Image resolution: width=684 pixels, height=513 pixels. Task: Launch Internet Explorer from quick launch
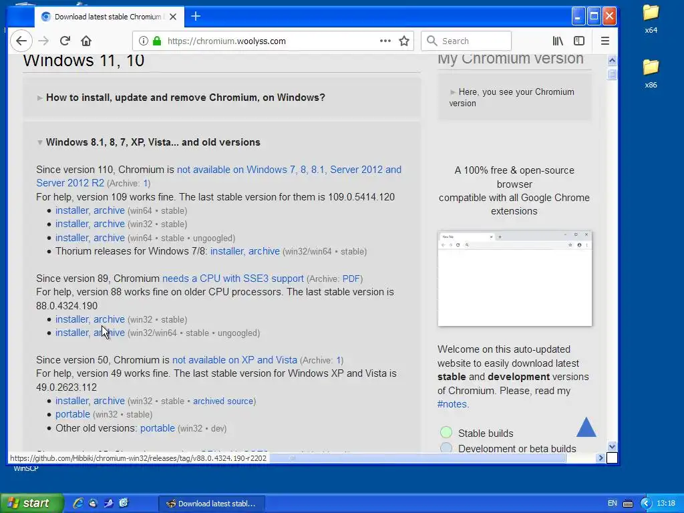coord(78,503)
